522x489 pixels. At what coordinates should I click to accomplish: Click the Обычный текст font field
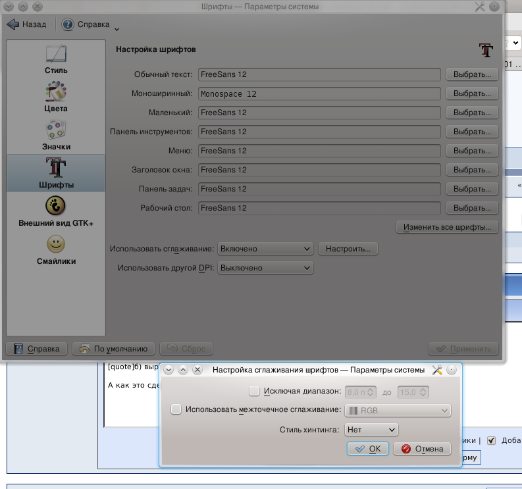tap(319, 75)
